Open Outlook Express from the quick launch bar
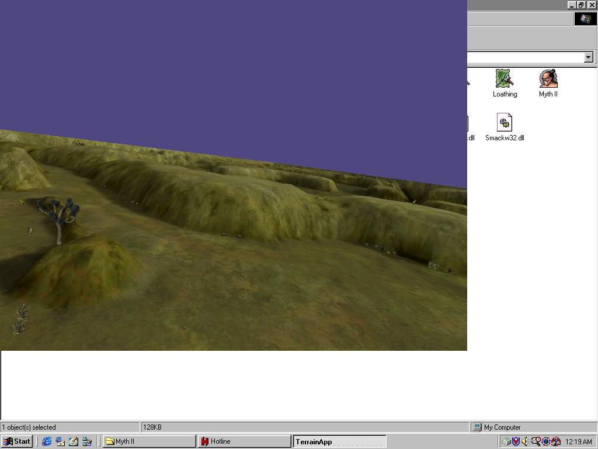The image size is (598, 449). pos(60,441)
